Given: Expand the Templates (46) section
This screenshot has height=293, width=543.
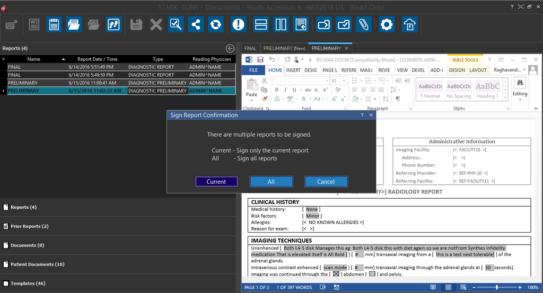Looking at the screenshot, I should pos(28,283).
